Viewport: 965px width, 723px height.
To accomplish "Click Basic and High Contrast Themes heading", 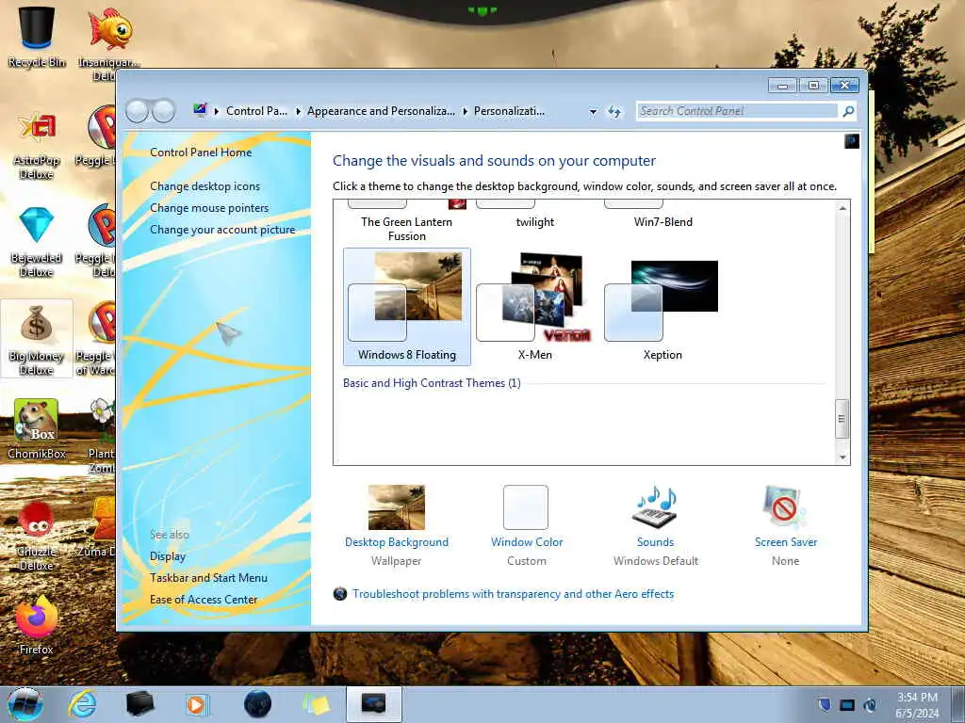I will 432,383.
